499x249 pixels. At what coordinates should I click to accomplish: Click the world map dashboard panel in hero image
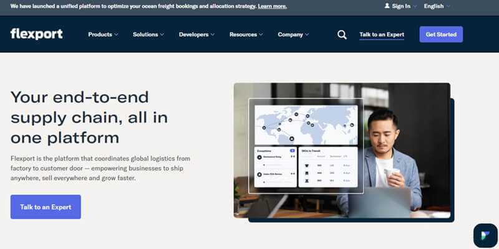pos(306,125)
